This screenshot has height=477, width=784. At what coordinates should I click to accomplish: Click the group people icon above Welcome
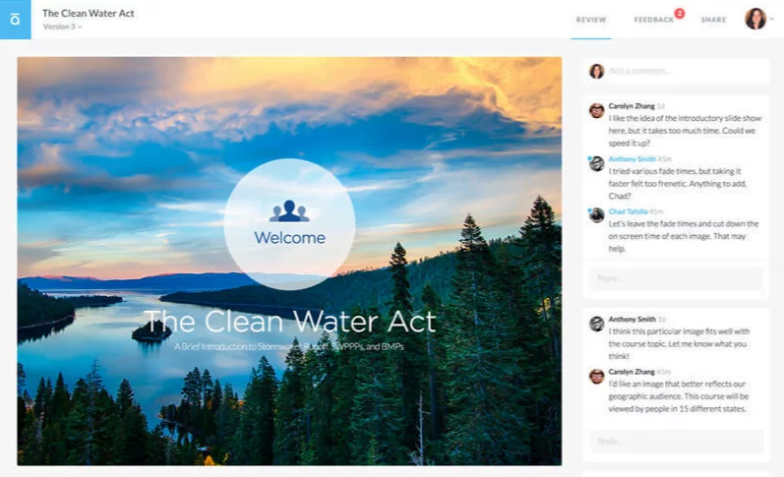[289, 211]
